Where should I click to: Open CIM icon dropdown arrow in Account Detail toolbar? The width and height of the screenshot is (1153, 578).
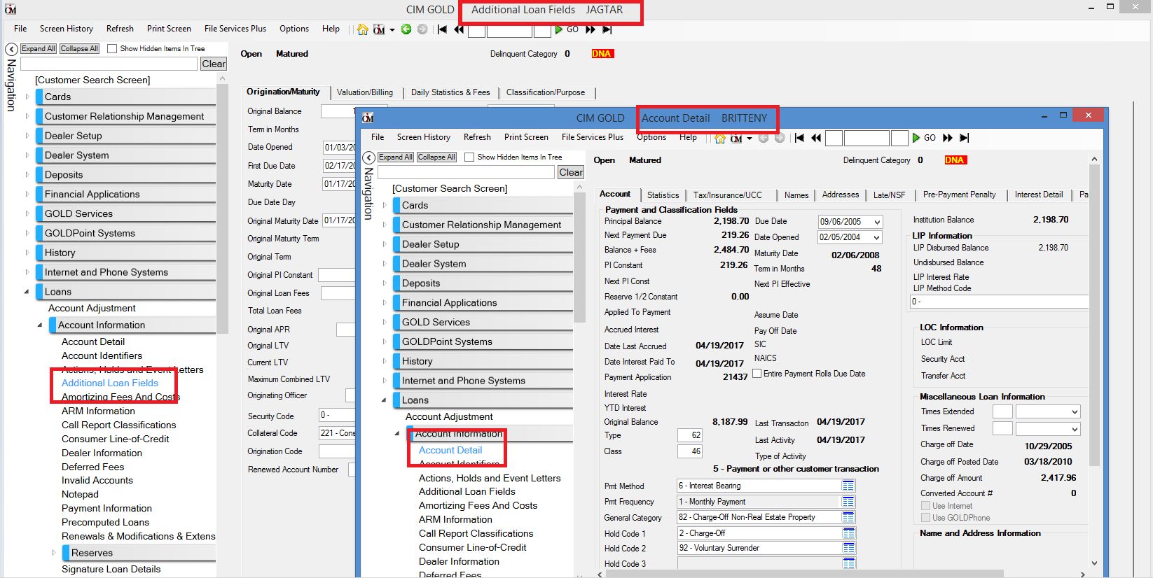tap(750, 139)
